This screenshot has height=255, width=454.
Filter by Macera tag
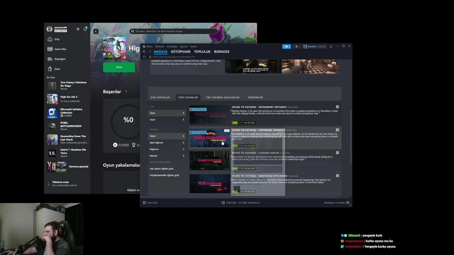click(x=167, y=156)
